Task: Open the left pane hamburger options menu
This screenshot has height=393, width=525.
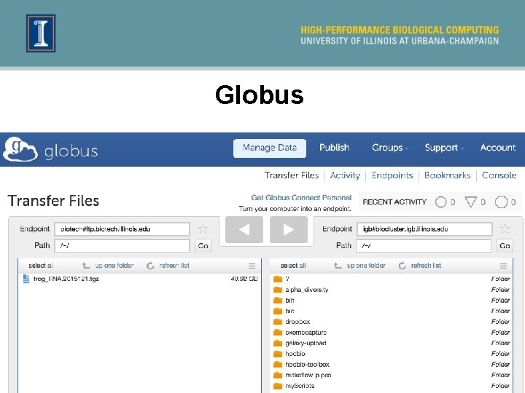Action: coord(252,266)
